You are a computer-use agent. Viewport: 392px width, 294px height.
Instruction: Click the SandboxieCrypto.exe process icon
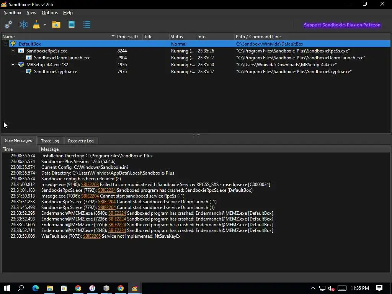29,72
